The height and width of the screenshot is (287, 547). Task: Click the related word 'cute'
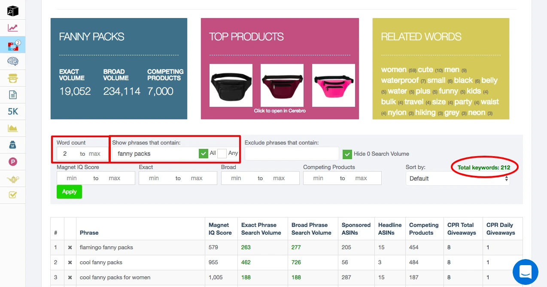coord(425,69)
